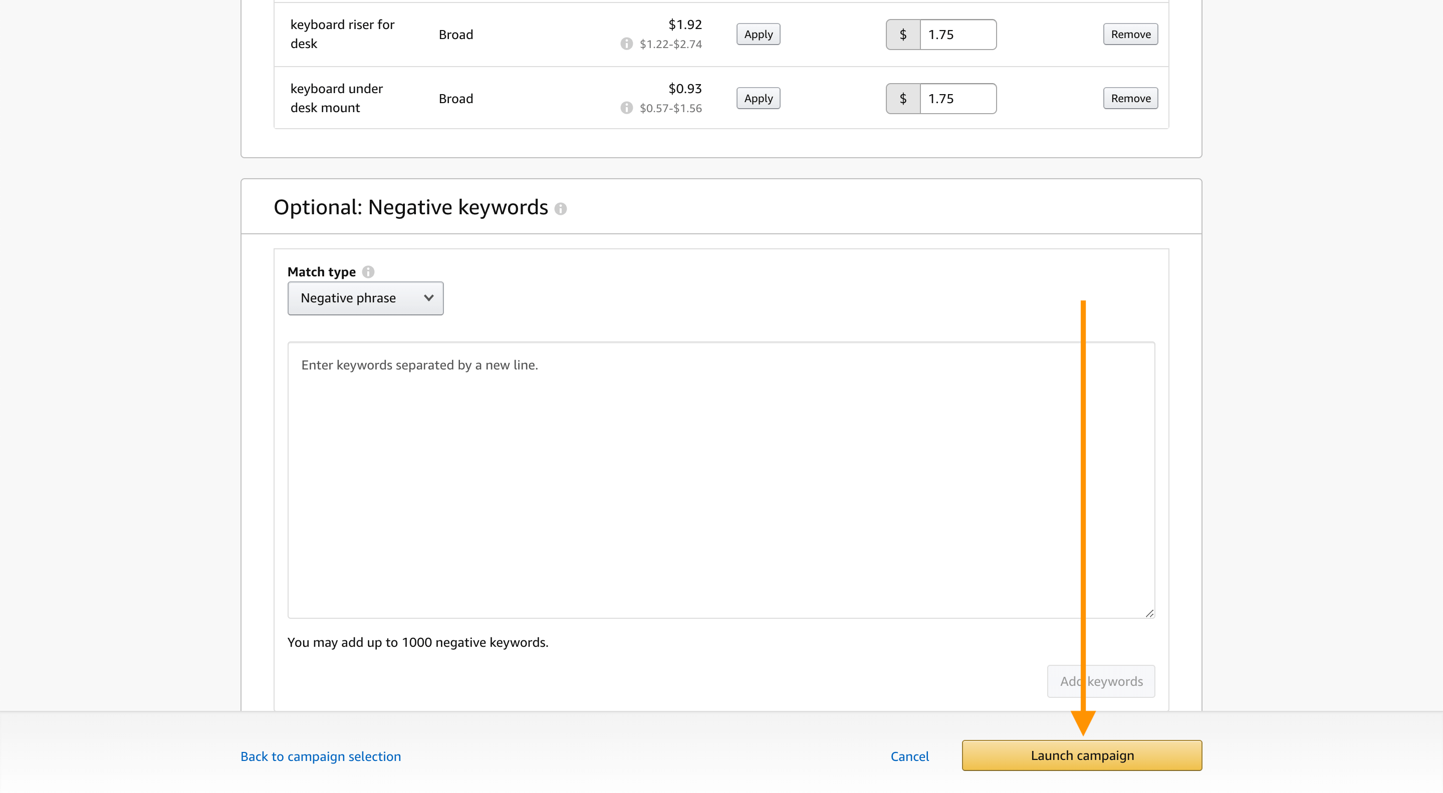The image size is (1443, 793).
Task: Remove the keyboard under desk mount keyword
Action: pos(1130,99)
